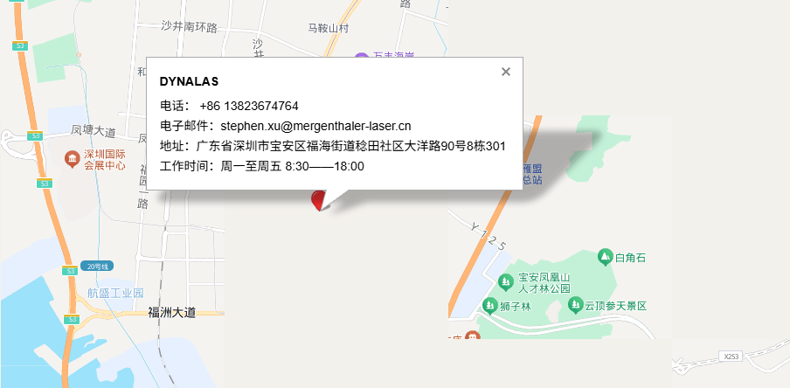Click the red location marker pin
Viewport: 790px width, 388px height.
(317, 200)
